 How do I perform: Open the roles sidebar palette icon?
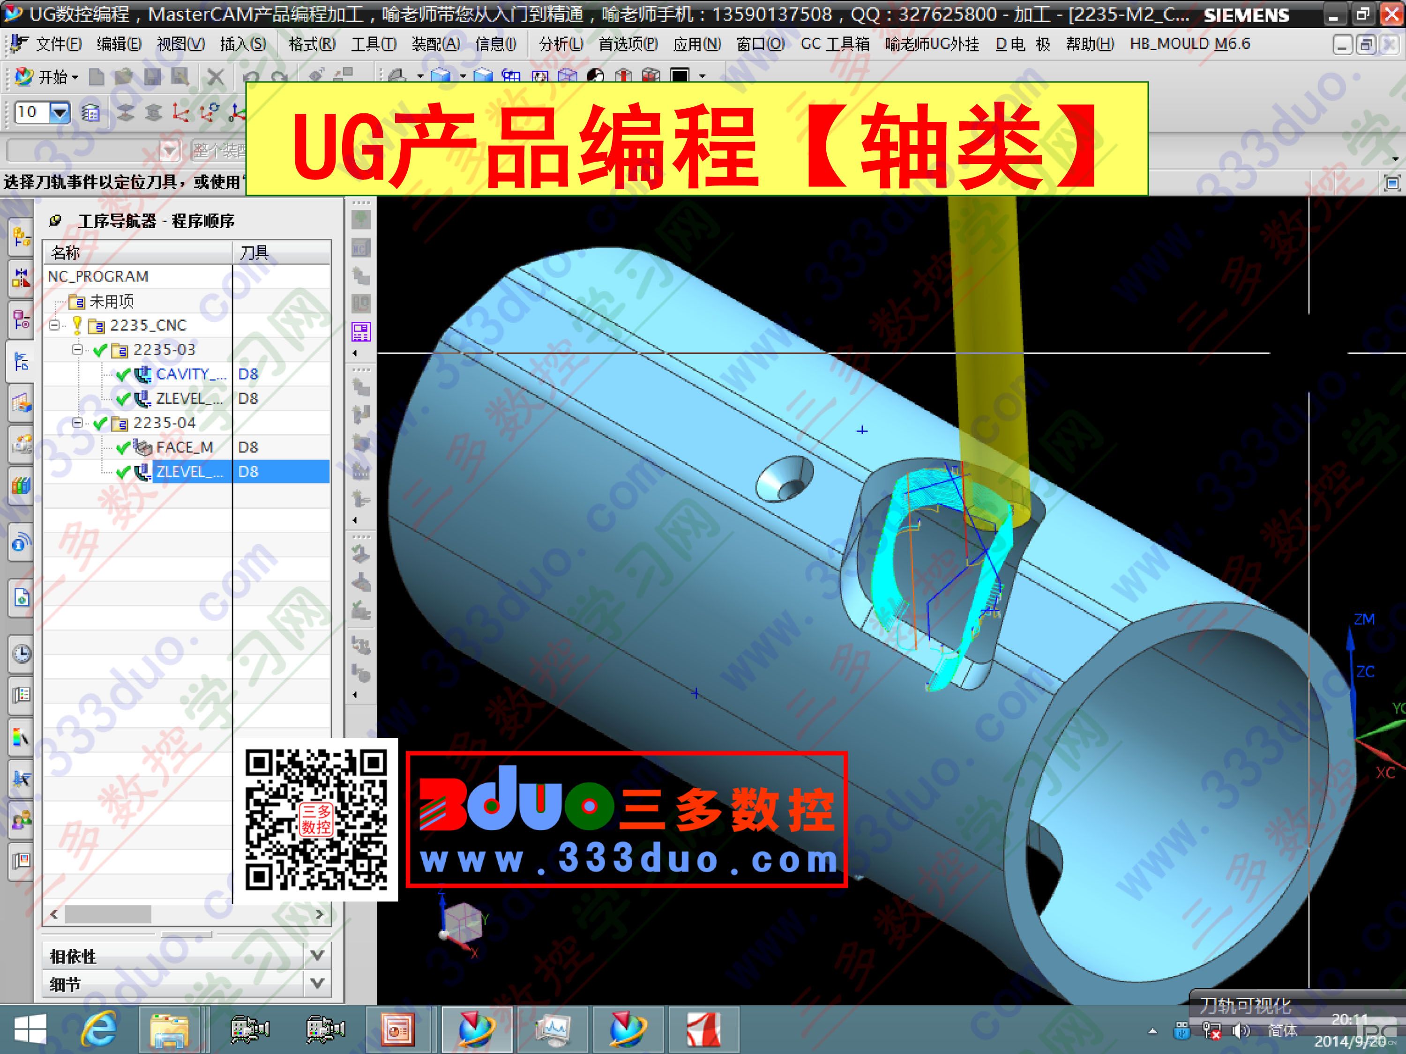point(22,820)
